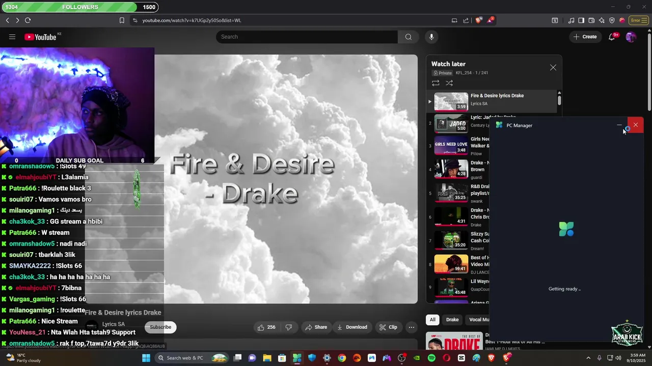Screen dimensions: 652x366
Task: Toggle the browser sidebar panel icon
Action: [581, 20]
